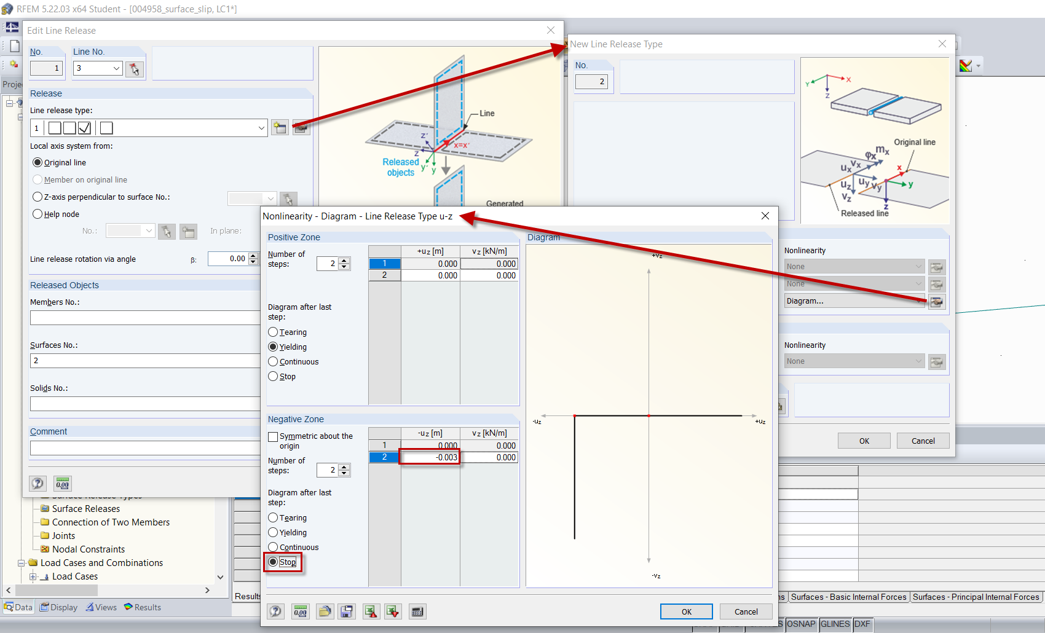Save the diagram with floppy disk icon
The width and height of the screenshot is (1045, 633).
tap(347, 611)
